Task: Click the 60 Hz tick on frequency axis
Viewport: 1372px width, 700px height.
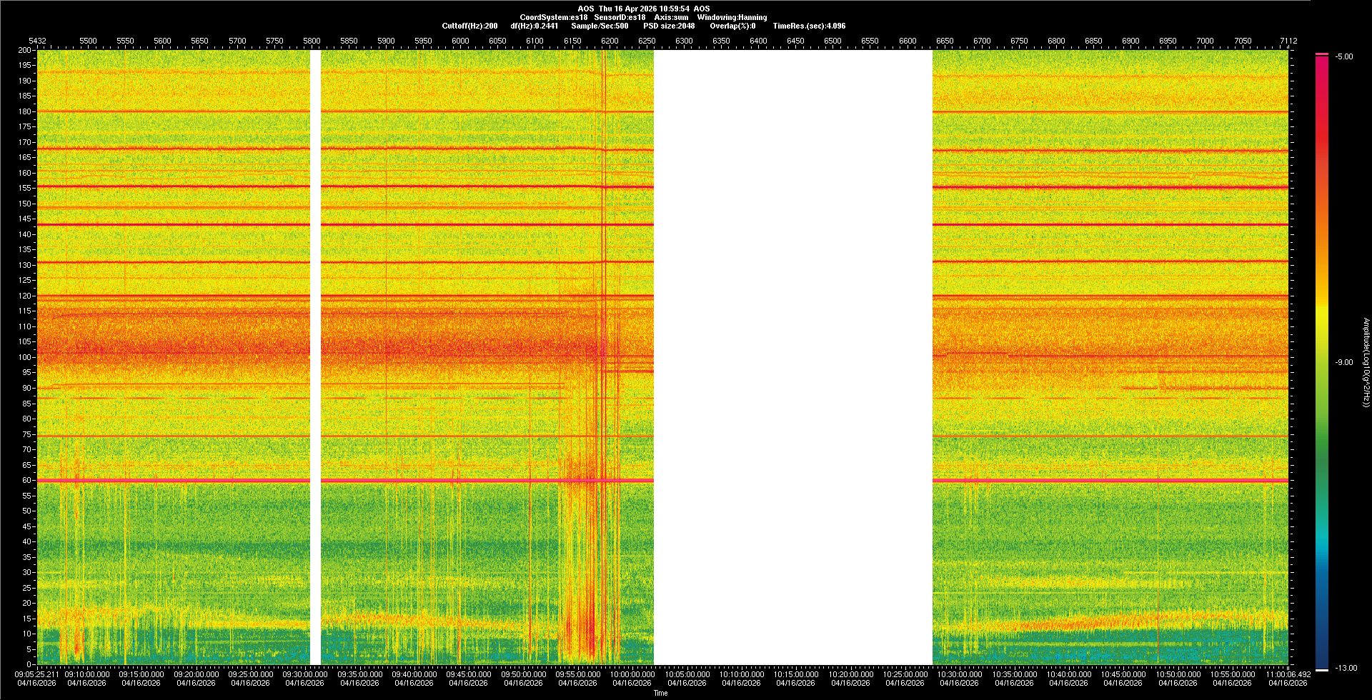Action: coord(26,481)
